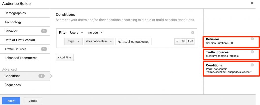Select the Demographics section
Screen dimensions: 260x105
click(25, 13)
